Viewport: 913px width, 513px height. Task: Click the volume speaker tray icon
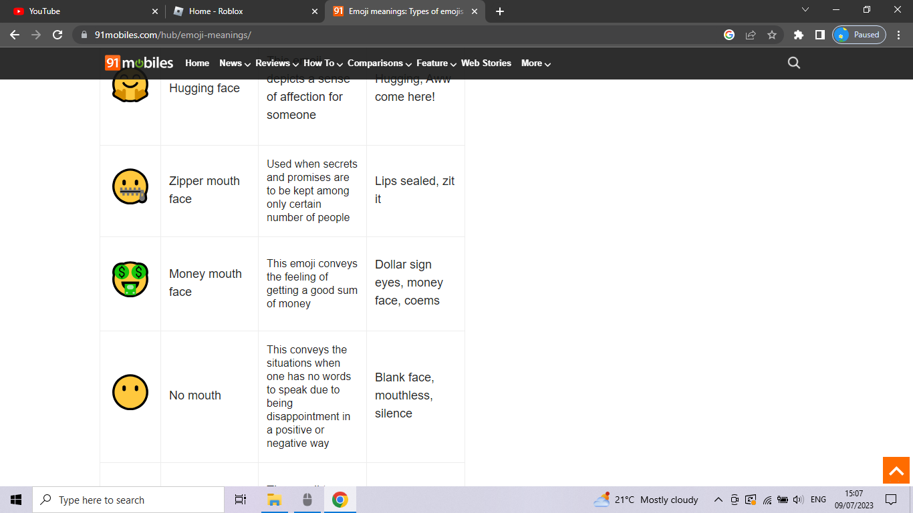pos(798,500)
